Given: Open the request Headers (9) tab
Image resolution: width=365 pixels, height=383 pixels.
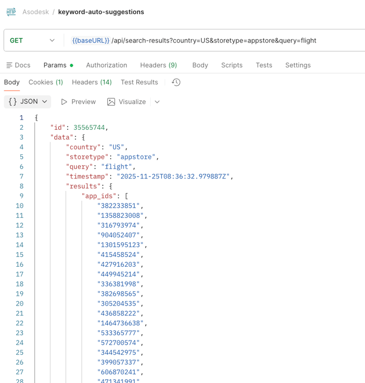Looking at the screenshot, I should click(x=158, y=65).
